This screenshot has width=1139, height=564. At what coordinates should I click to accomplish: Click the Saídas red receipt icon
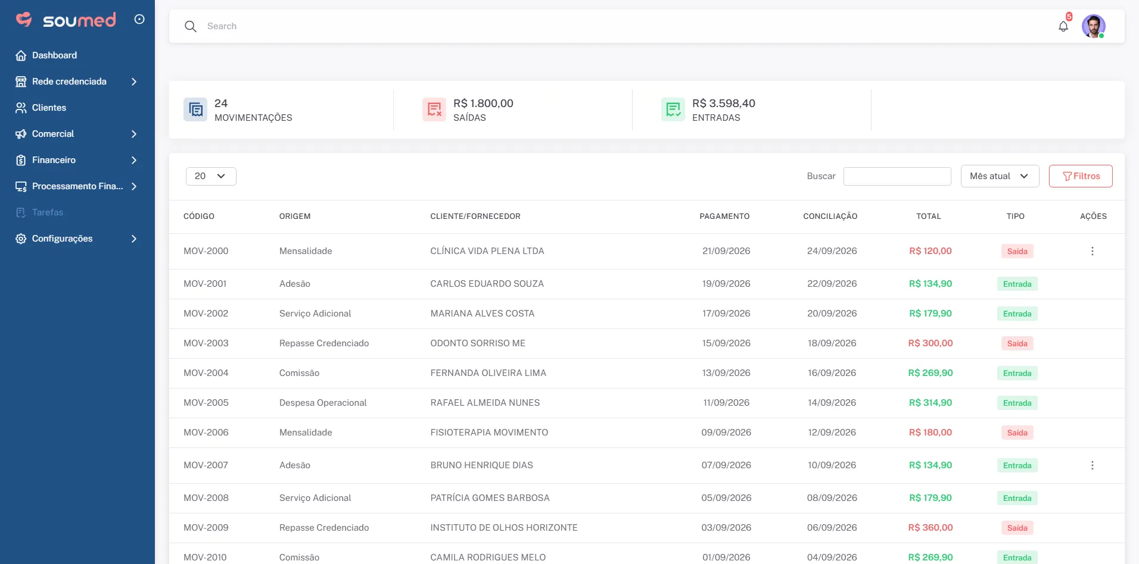point(434,109)
